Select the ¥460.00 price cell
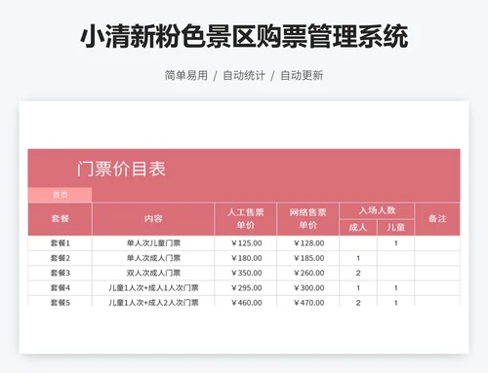The width and height of the screenshot is (488, 373). tap(246, 301)
